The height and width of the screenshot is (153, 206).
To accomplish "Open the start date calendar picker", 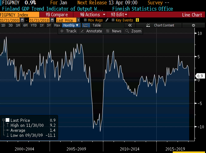I will click(22, 20).
